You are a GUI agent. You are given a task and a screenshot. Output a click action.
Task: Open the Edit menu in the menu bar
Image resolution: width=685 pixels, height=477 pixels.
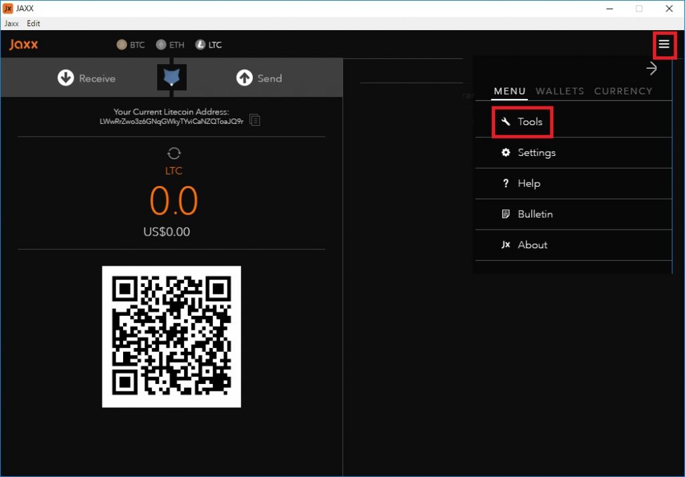coord(33,23)
